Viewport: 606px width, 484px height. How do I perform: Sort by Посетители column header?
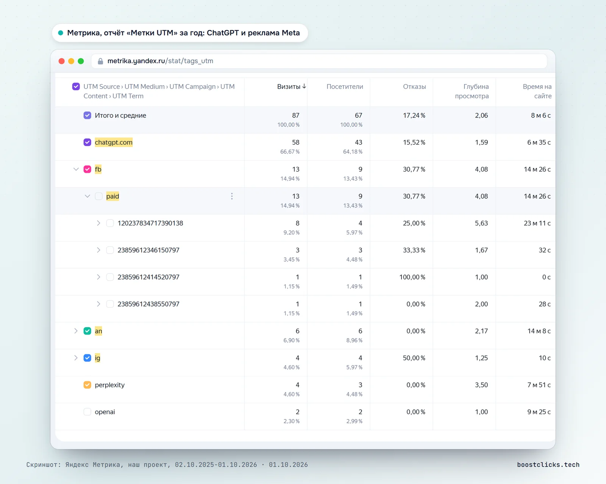pyautogui.click(x=345, y=86)
